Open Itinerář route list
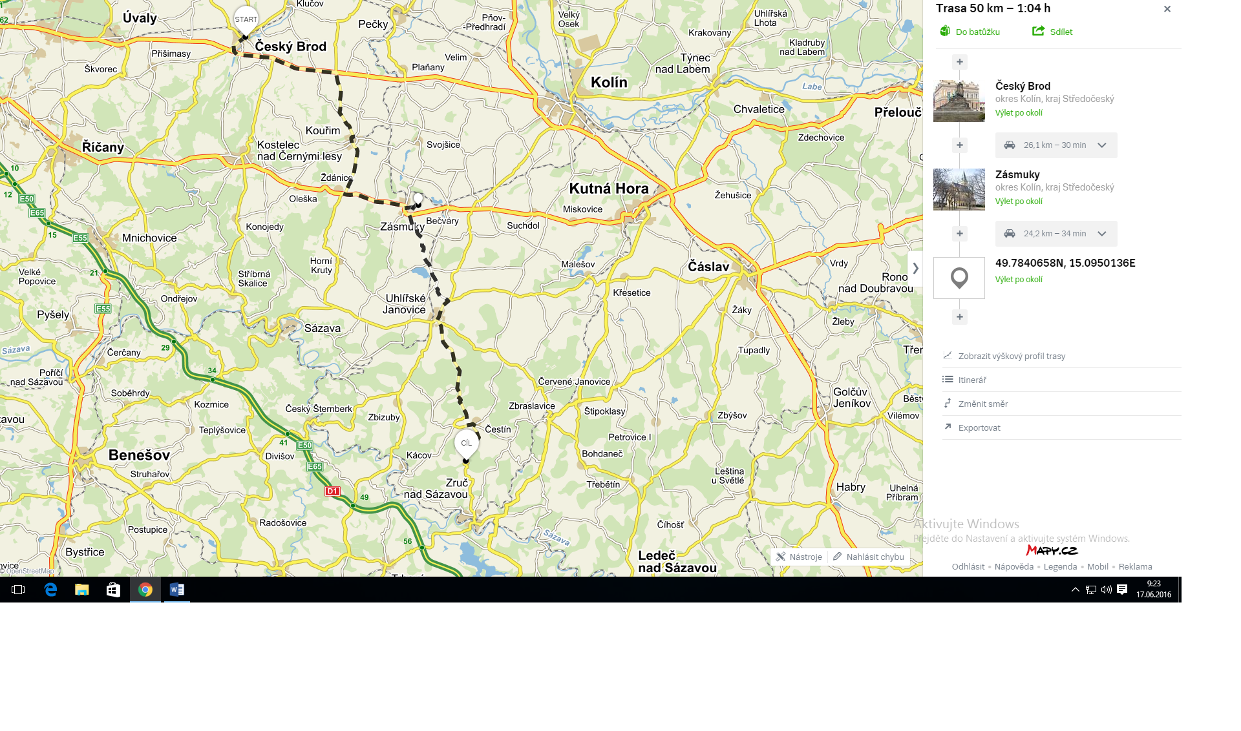This screenshot has width=1241, height=731. (x=972, y=380)
